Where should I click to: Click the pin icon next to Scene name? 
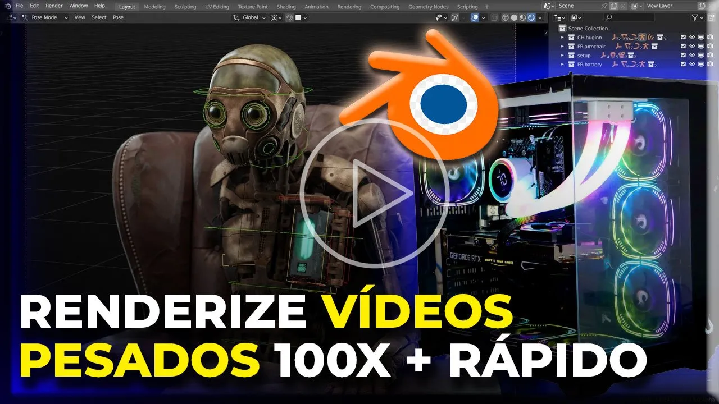click(x=604, y=6)
